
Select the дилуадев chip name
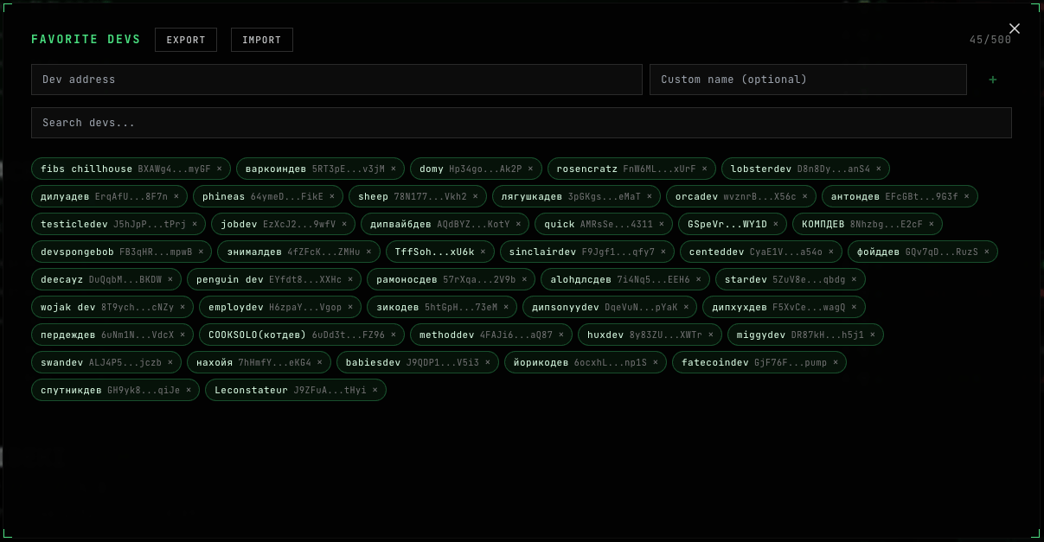65,196
